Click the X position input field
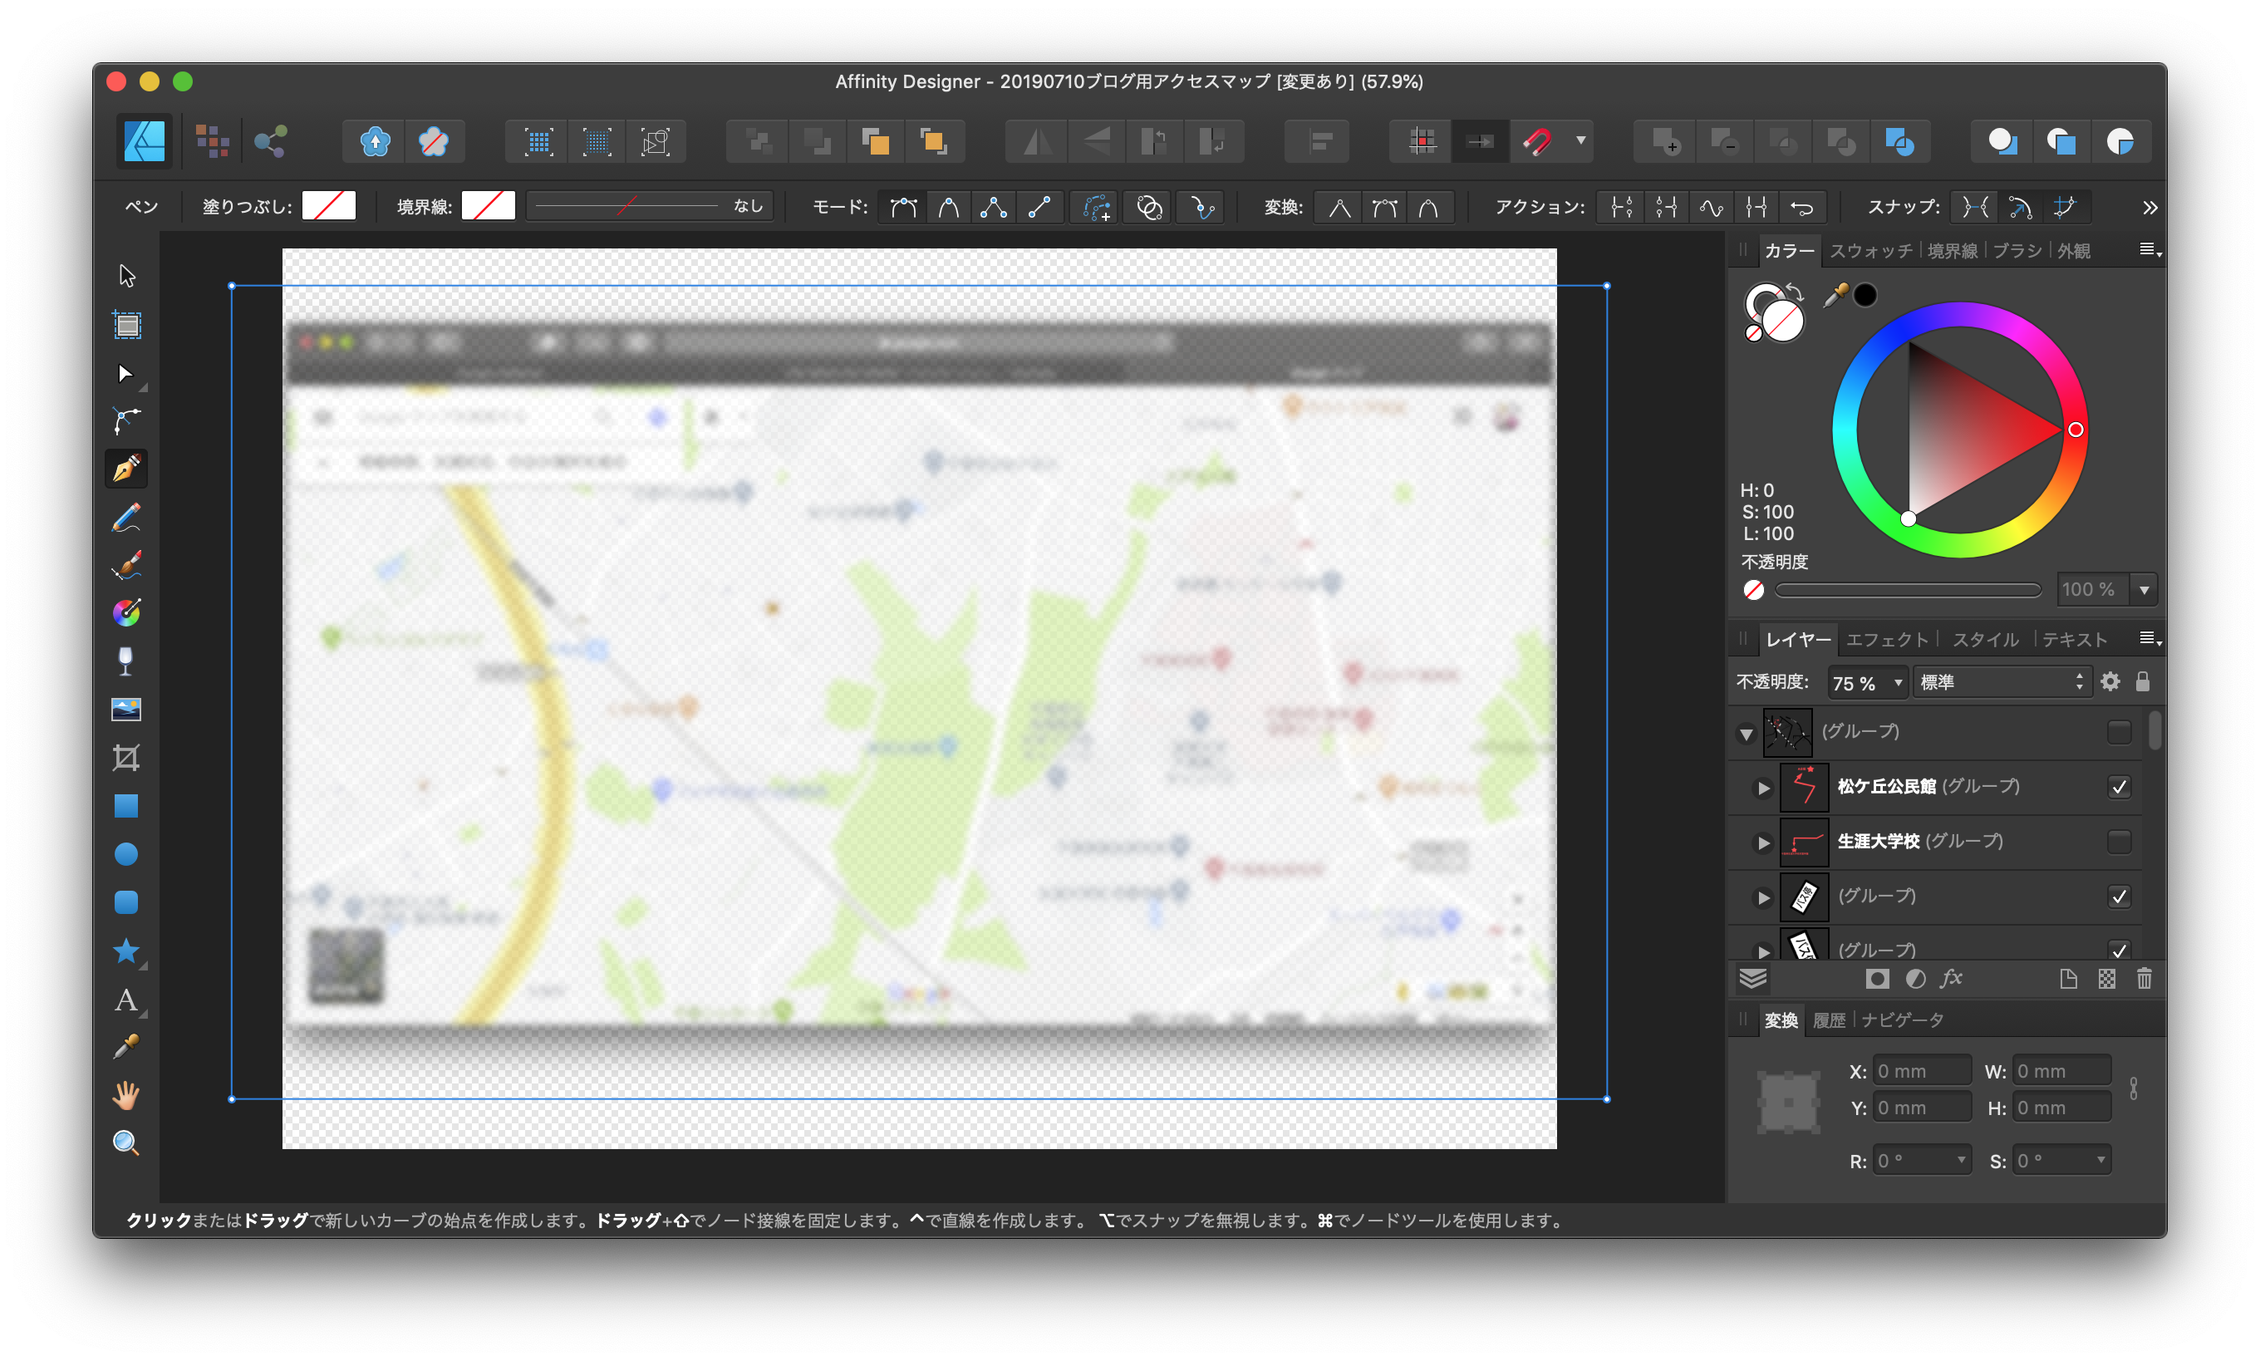 pyautogui.click(x=1921, y=1071)
